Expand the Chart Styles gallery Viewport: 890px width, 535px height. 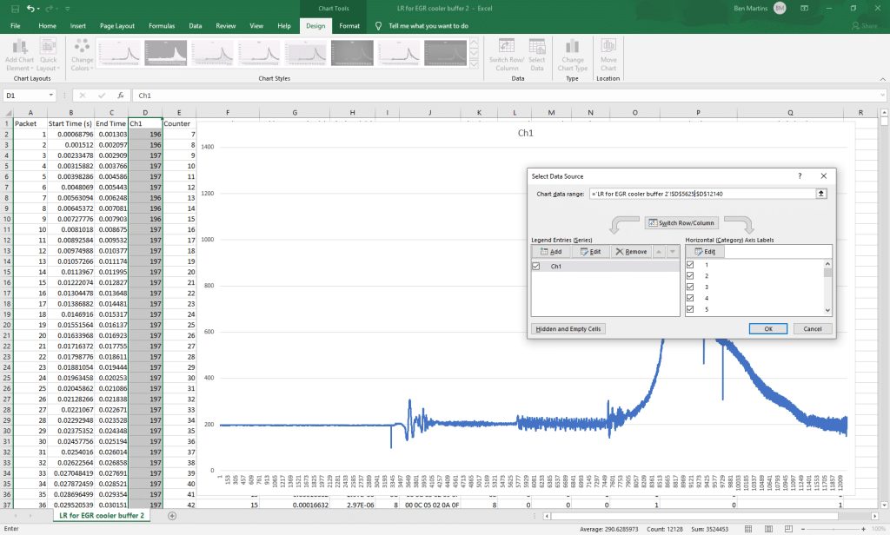474,64
